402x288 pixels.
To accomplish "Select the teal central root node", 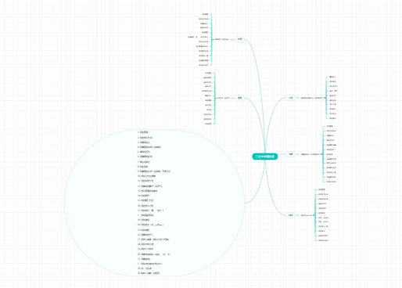I will 264,157.
